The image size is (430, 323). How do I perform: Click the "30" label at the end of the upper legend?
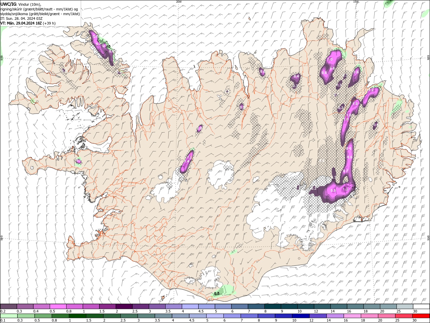(415, 311)
